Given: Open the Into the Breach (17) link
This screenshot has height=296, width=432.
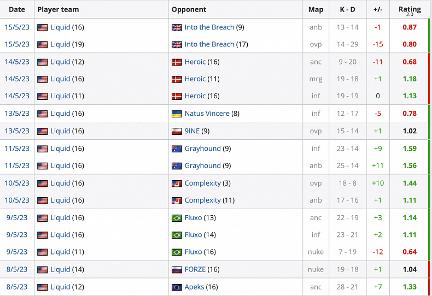Looking at the screenshot, I should 209,45.
